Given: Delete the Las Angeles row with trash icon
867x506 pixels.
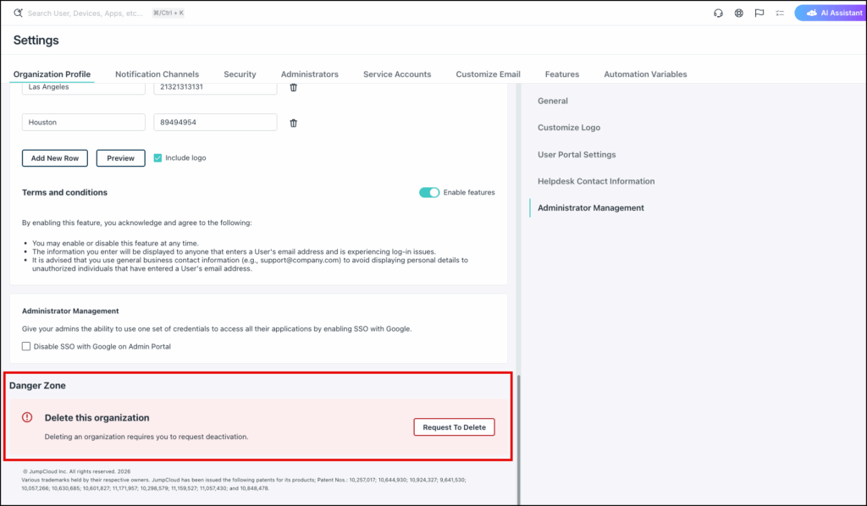Looking at the screenshot, I should [x=294, y=87].
